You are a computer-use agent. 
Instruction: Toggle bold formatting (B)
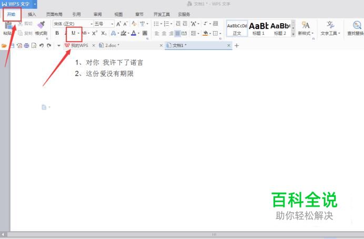[57, 33]
